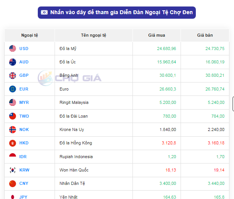Open the GBP currency link

[24, 75]
